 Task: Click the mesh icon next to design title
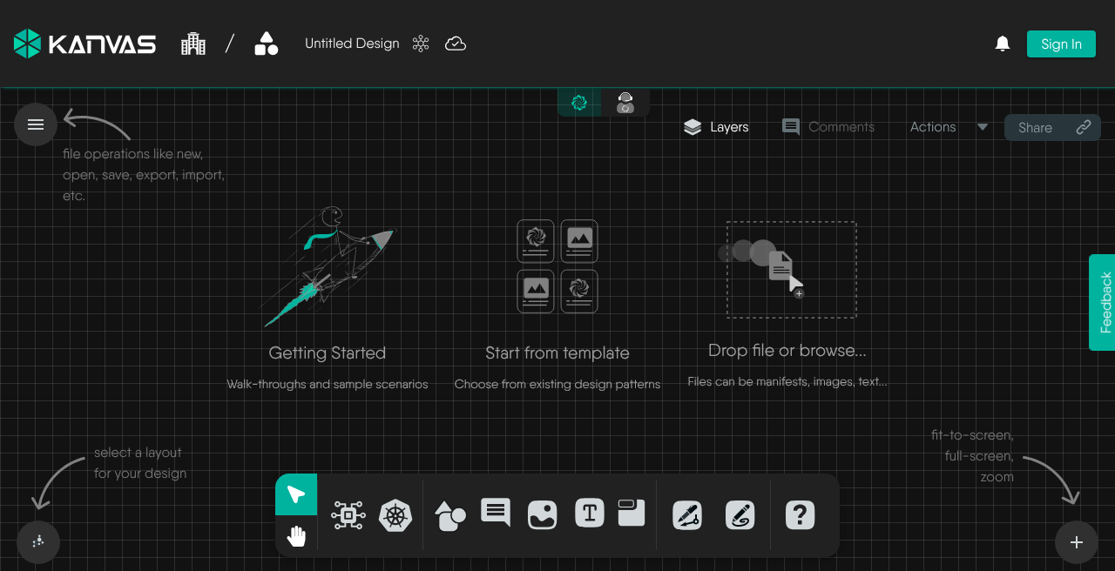(421, 44)
